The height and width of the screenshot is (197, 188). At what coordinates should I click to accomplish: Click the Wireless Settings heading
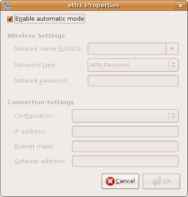click(36, 36)
